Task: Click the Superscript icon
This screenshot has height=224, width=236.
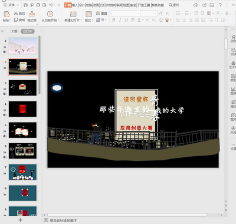Action: [x=147, y=20]
